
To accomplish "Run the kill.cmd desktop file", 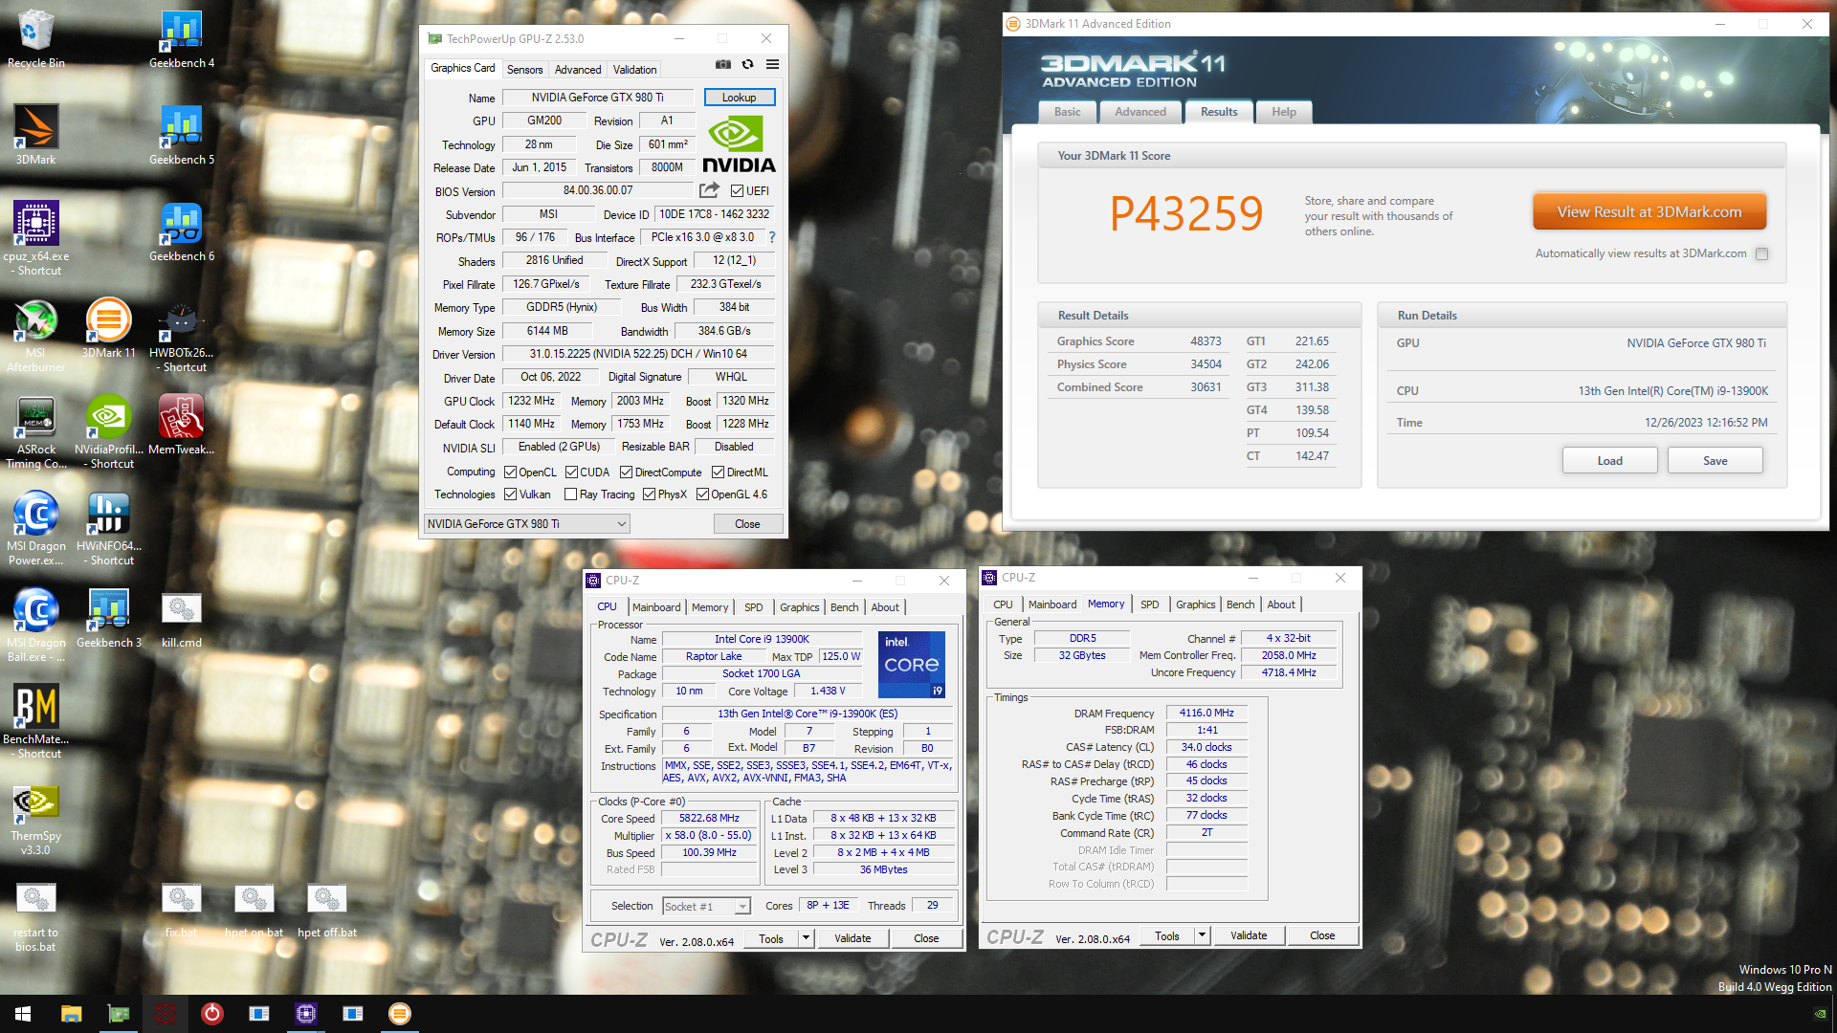I will (x=182, y=618).
